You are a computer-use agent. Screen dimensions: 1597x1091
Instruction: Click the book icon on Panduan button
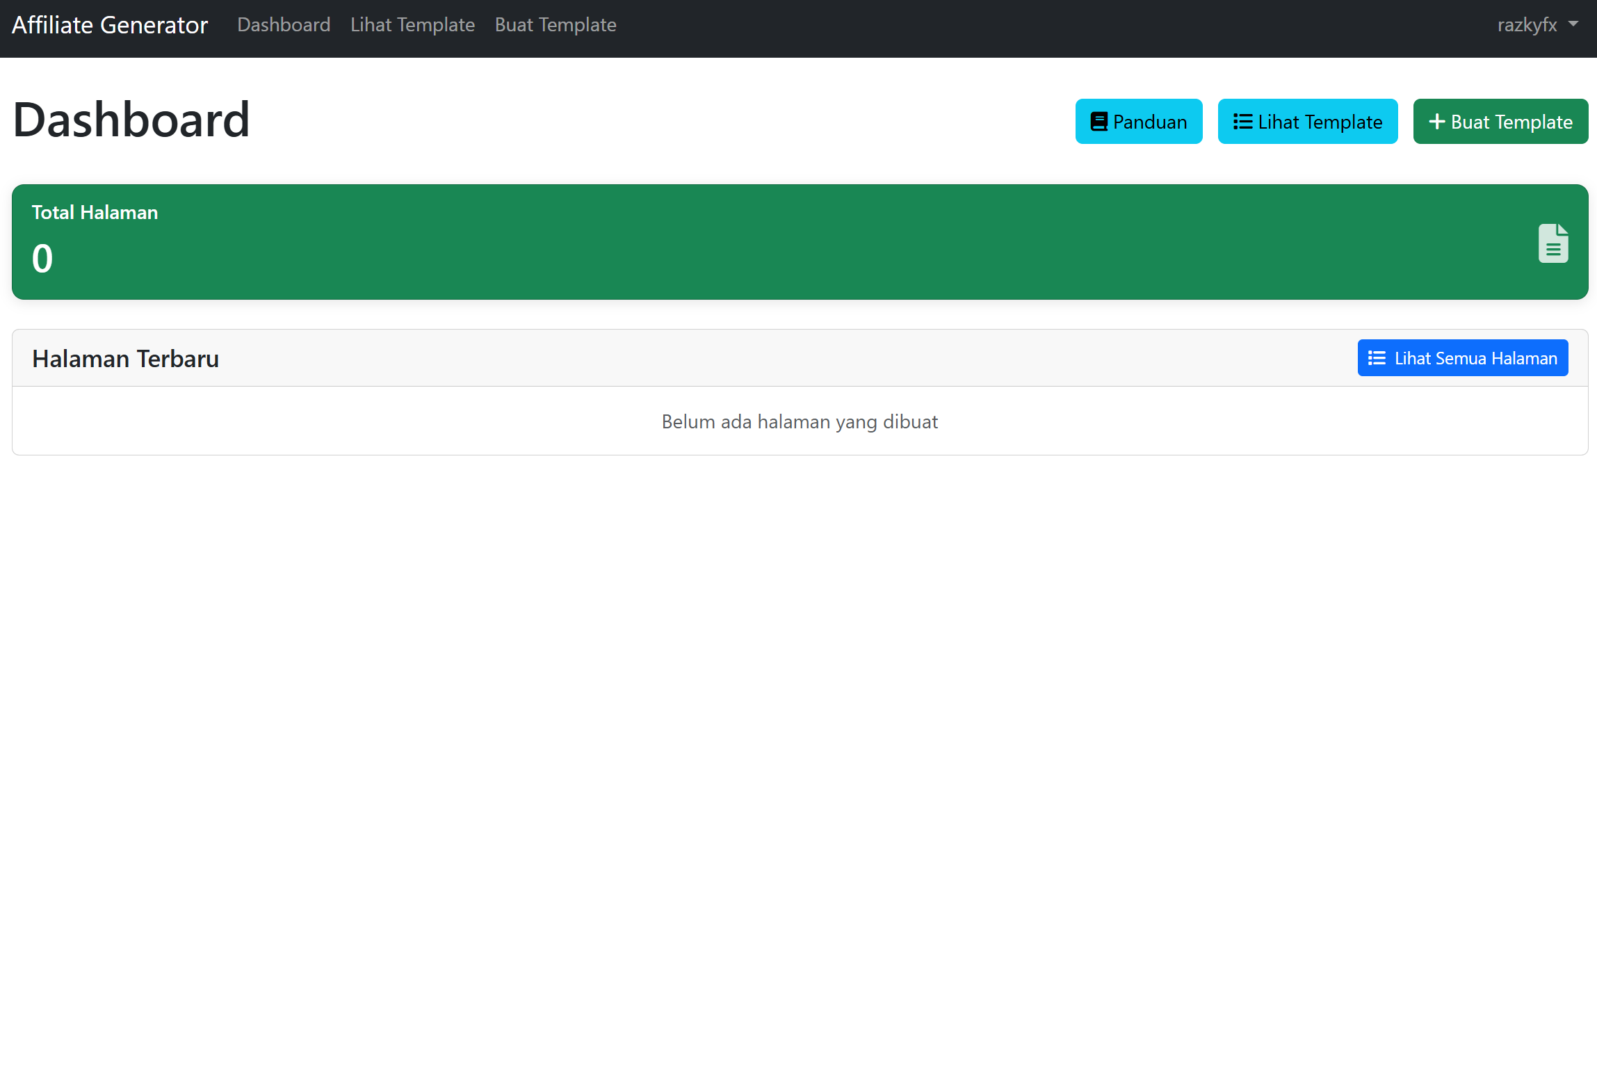point(1099,122)
